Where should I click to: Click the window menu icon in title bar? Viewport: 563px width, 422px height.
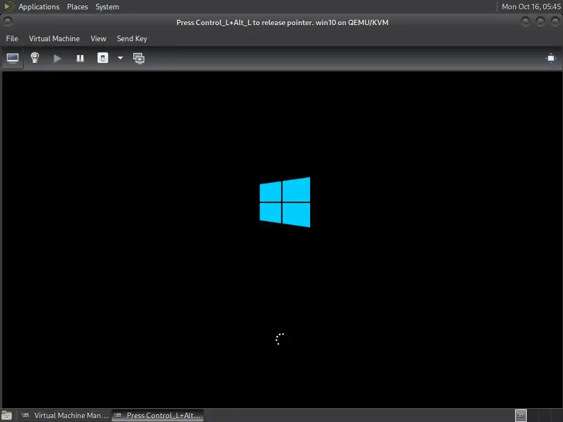(x=8, y=21)
